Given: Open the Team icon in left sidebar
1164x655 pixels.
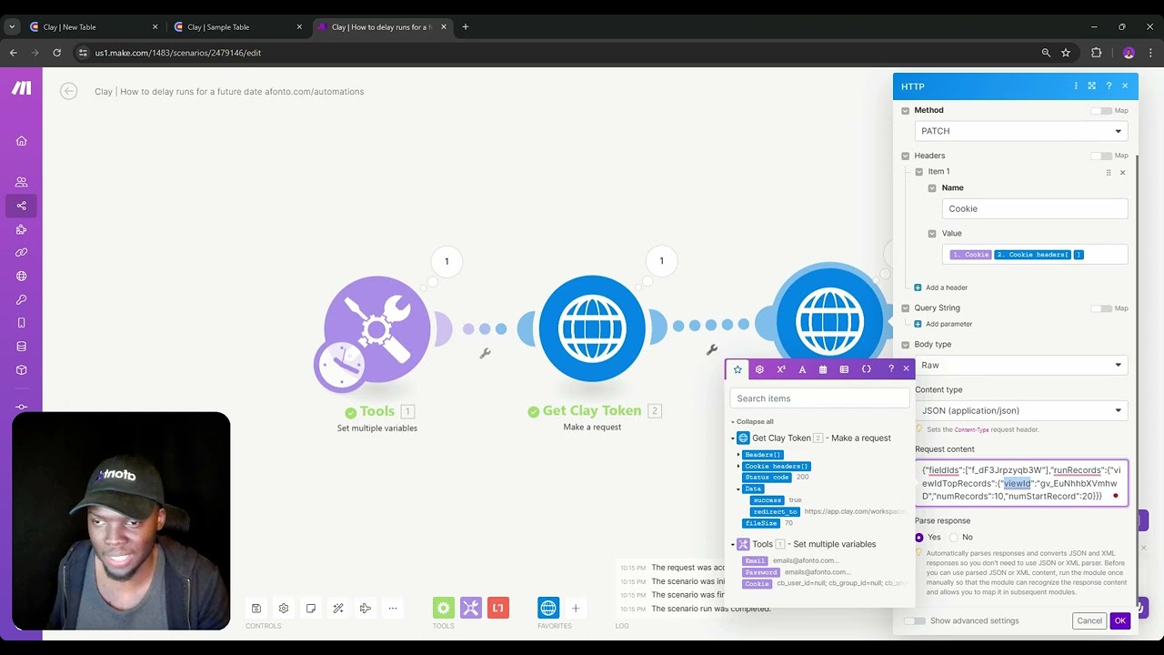Looking at the screenshot, I should tap(21, 182).
